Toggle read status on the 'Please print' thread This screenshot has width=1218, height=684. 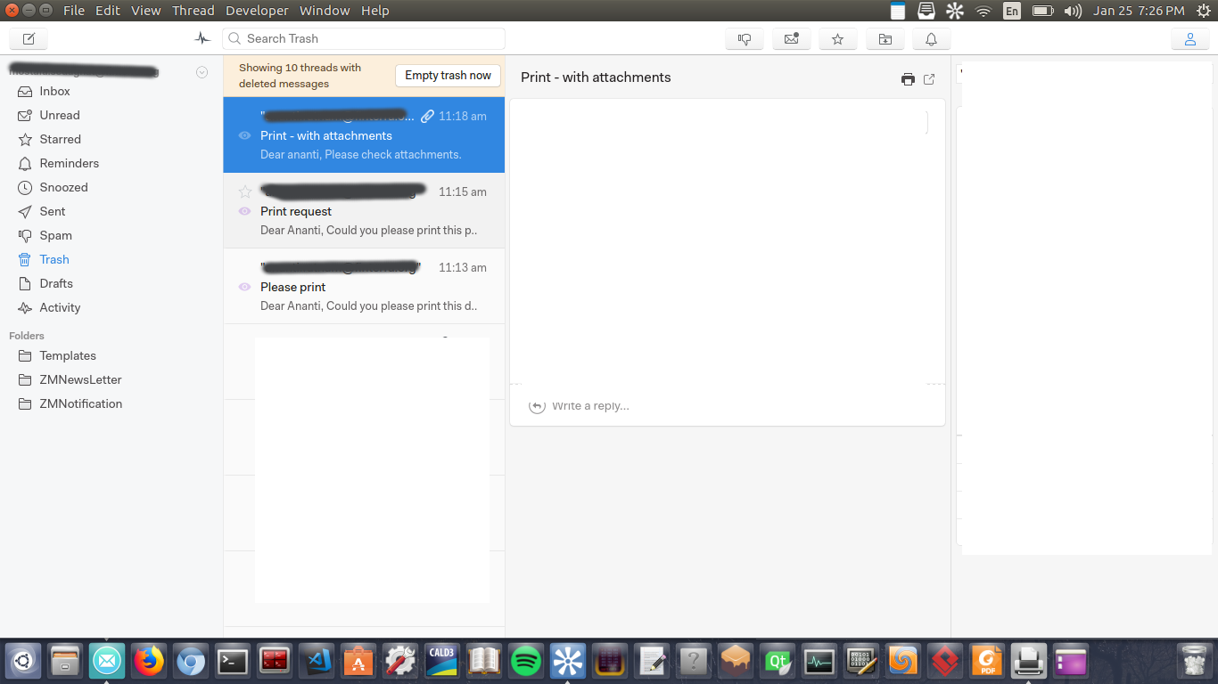click(x=244, y=287)
